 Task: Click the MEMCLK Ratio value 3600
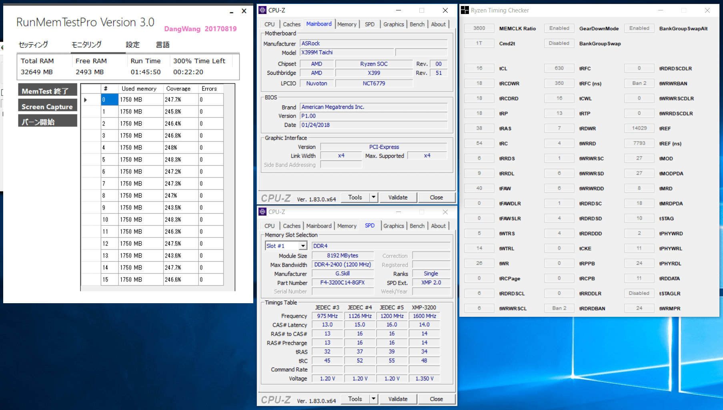click(x=479, y=28)
